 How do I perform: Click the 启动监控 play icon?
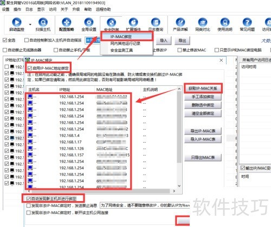pos(17,22)
